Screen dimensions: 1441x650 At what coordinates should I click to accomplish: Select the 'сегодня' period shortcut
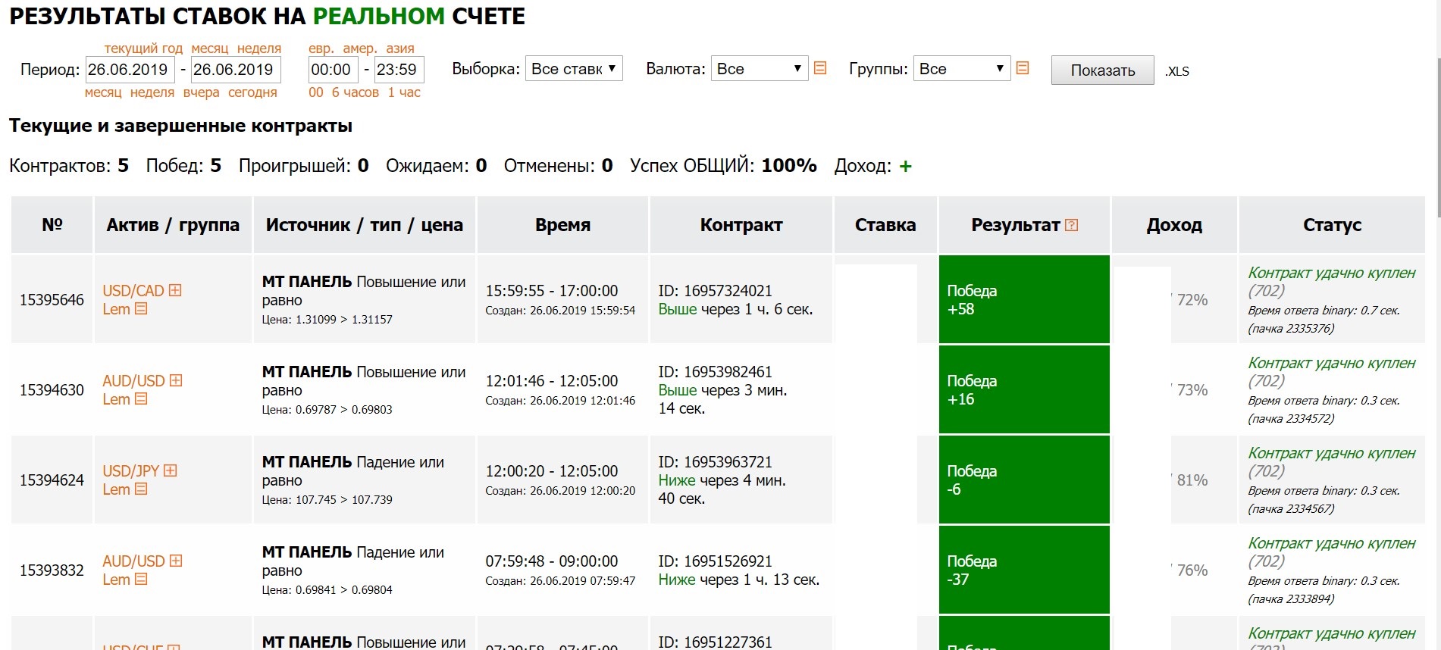tap(252, 92)
